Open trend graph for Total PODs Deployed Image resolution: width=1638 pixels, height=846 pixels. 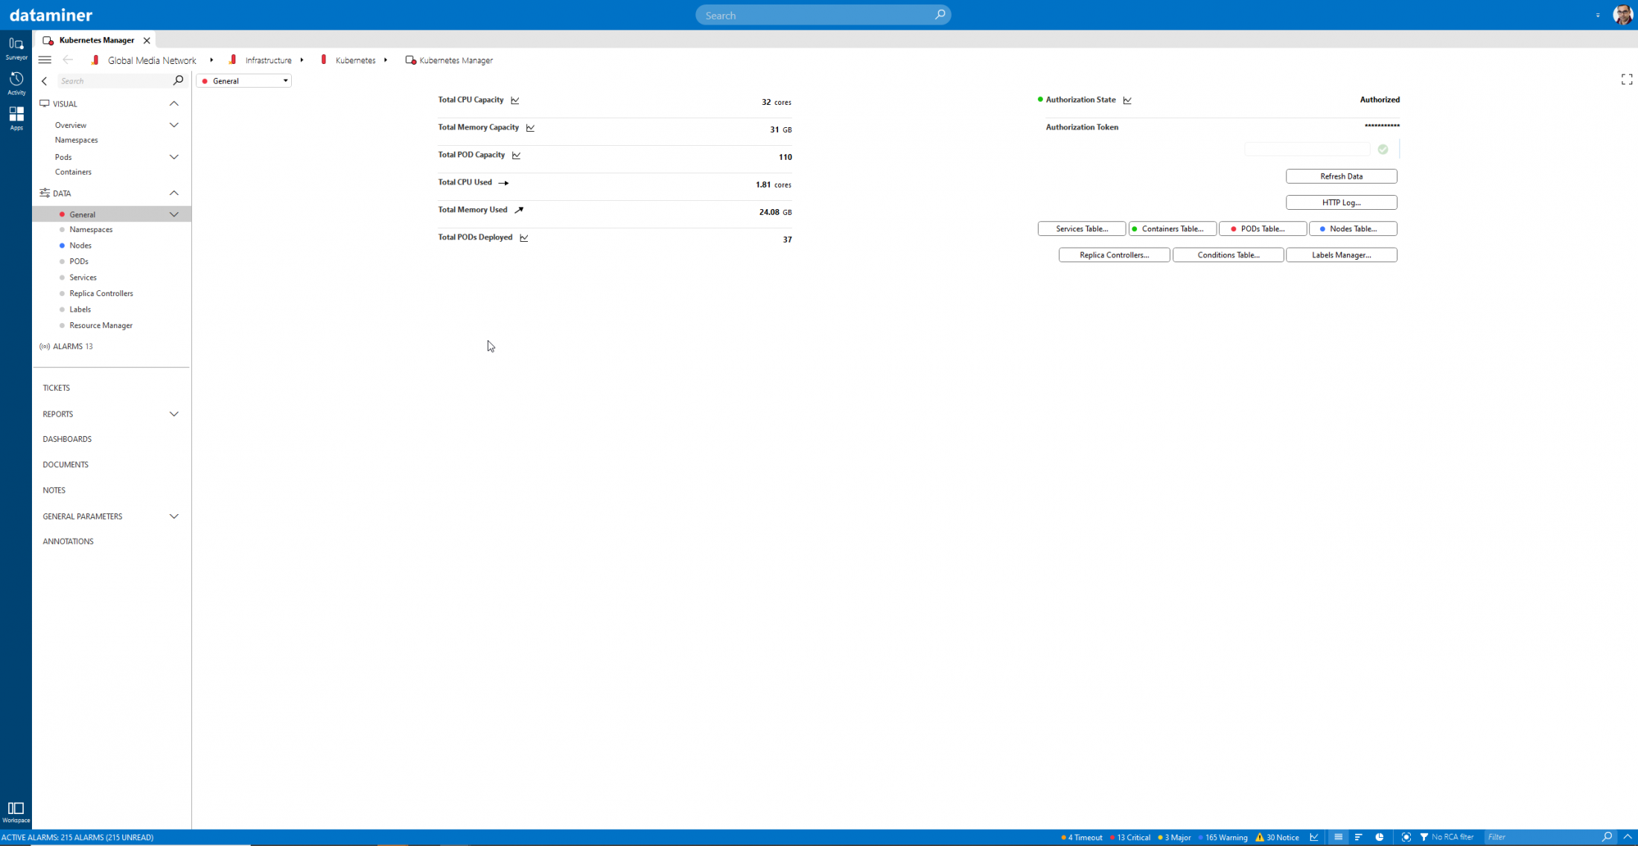point(524,238)
